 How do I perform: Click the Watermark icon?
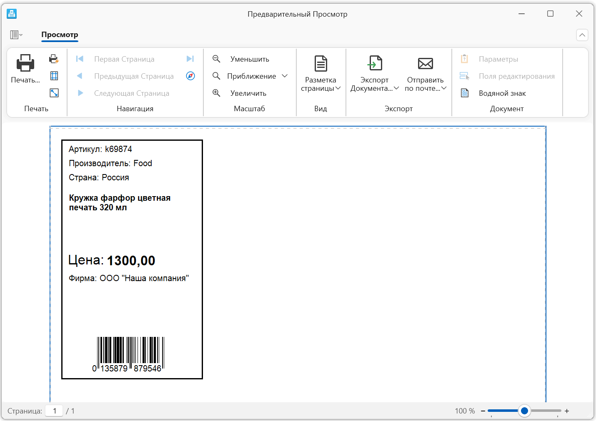[x=465, y=93]
